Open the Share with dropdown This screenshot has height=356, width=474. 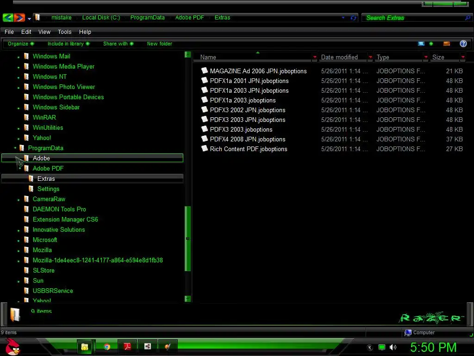click(x=118, y=44)
